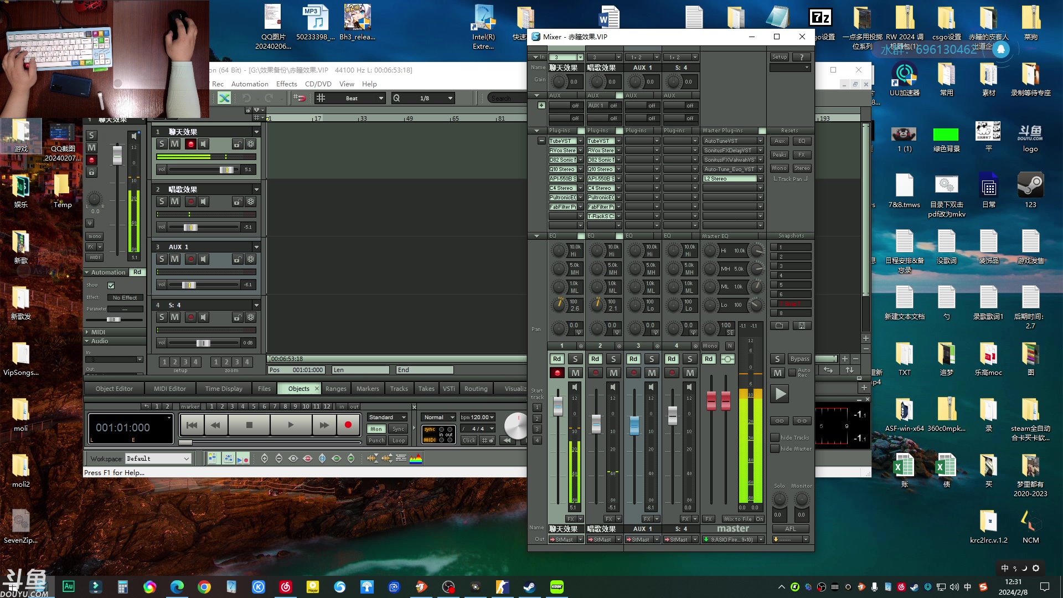The height and width of the screenshot is (598, 1063).
Task: Mute mixer channel 3 AUX 1
Action: point(652,373)
